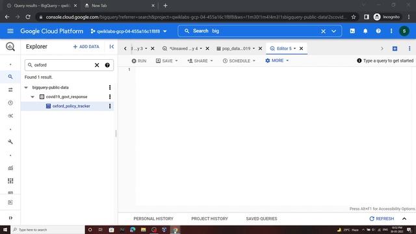
Task: Open the wrench icon in the sidebar
Action: pyautogui.click(x=10, y=142)
